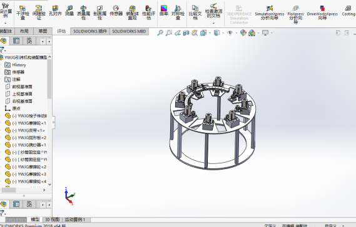356x227 pixels.
Task: Select the YWJG皮带<1> component
Action: (x=25, y=130)
